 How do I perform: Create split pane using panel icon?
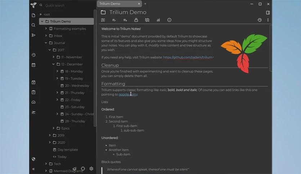268,13
